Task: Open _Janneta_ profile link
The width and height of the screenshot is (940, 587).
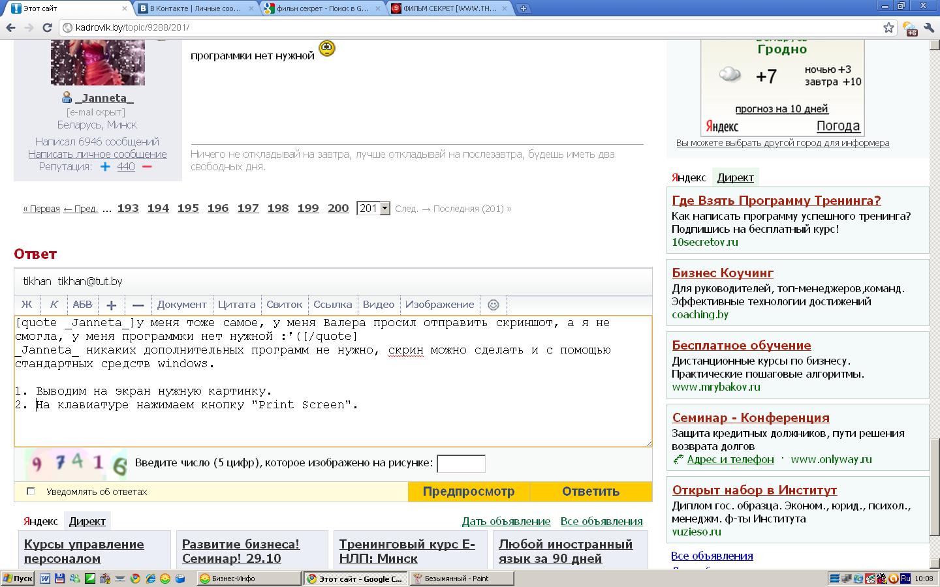Action: [104, 98]
